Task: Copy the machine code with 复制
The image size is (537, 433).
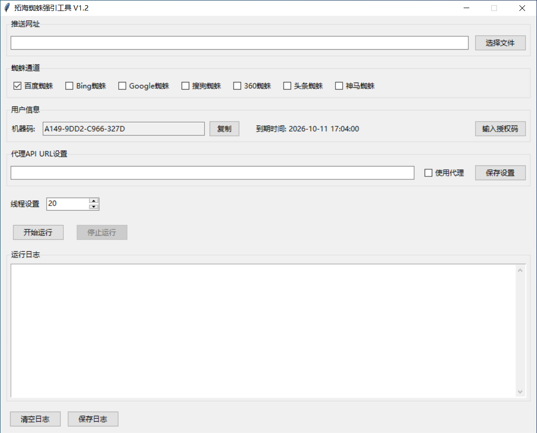Action: click(x=224, y=129)
